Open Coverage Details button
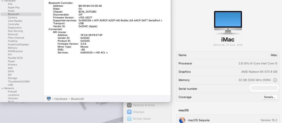 [269, 97]
